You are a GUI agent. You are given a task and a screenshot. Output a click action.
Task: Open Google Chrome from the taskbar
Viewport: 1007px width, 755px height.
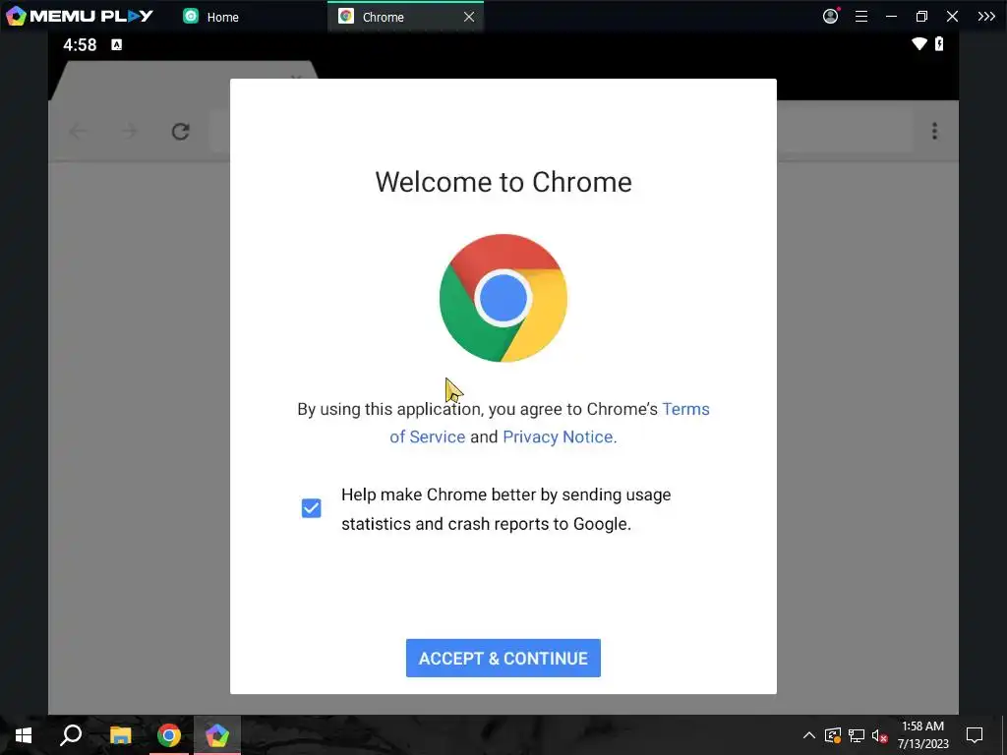click(x=169, y=735)
